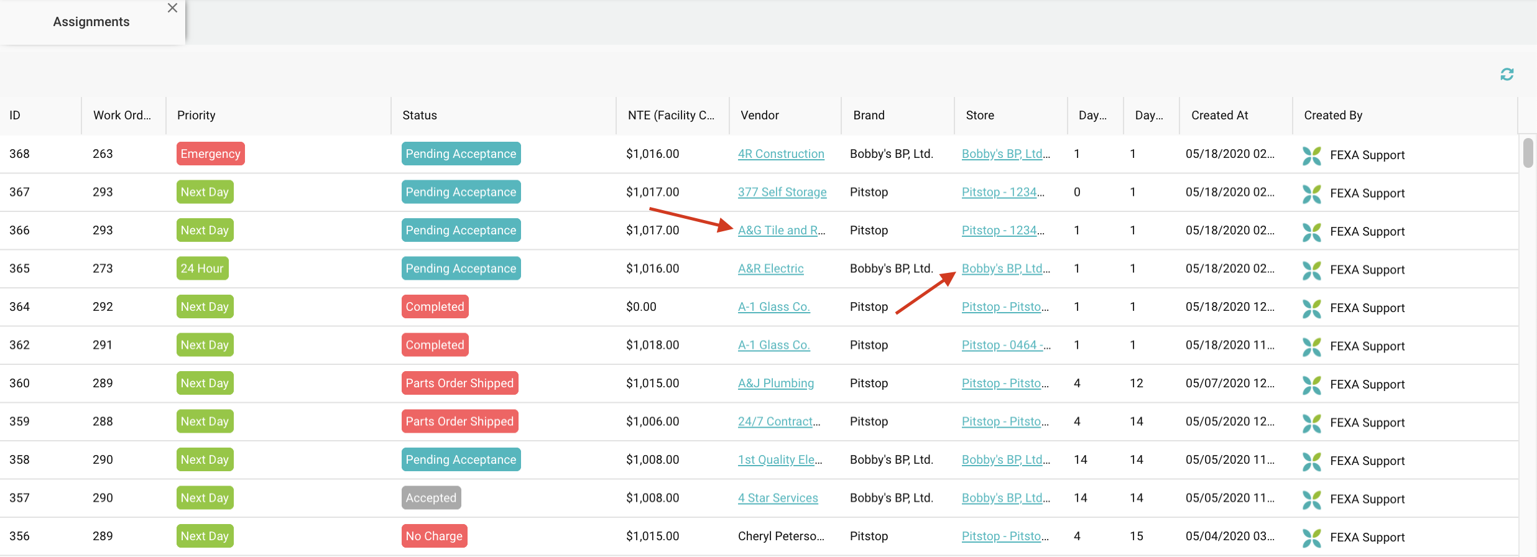Click the 24 Hour priority badge
This screenshot has height=557, width=1537.
(202, 269)
